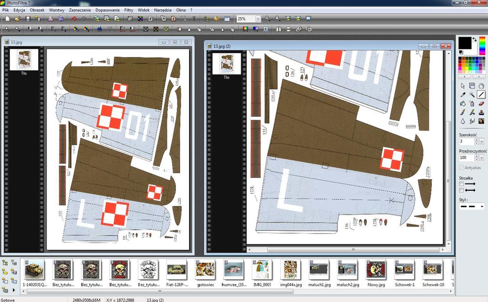
Task: Show the next color palette page
Action: (478, 77)
